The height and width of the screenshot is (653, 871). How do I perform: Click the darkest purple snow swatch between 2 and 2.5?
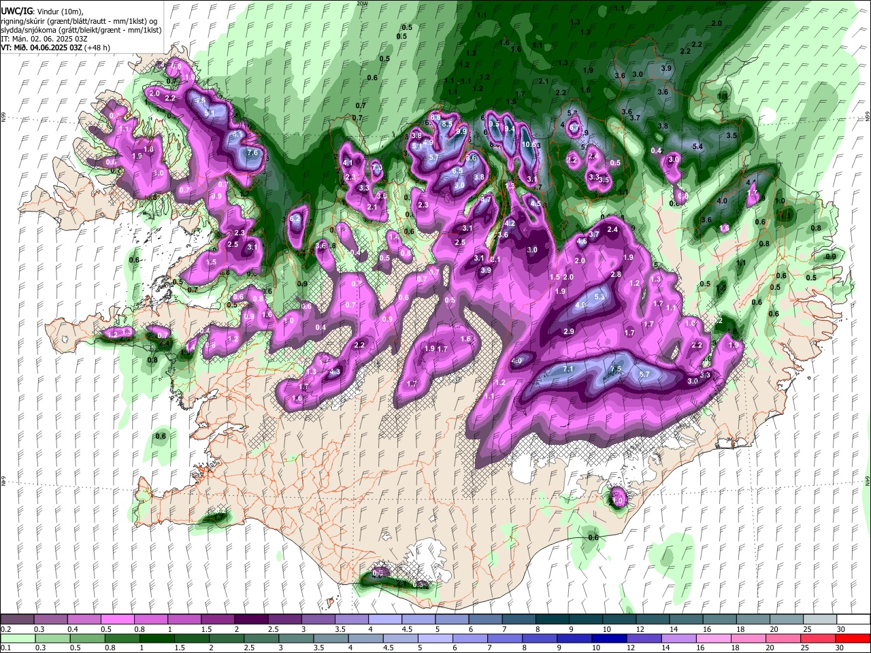(251, 619)
